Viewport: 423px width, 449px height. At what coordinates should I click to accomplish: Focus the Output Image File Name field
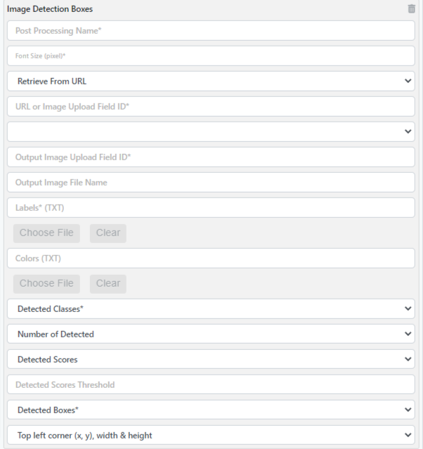(x=211, y=183)
